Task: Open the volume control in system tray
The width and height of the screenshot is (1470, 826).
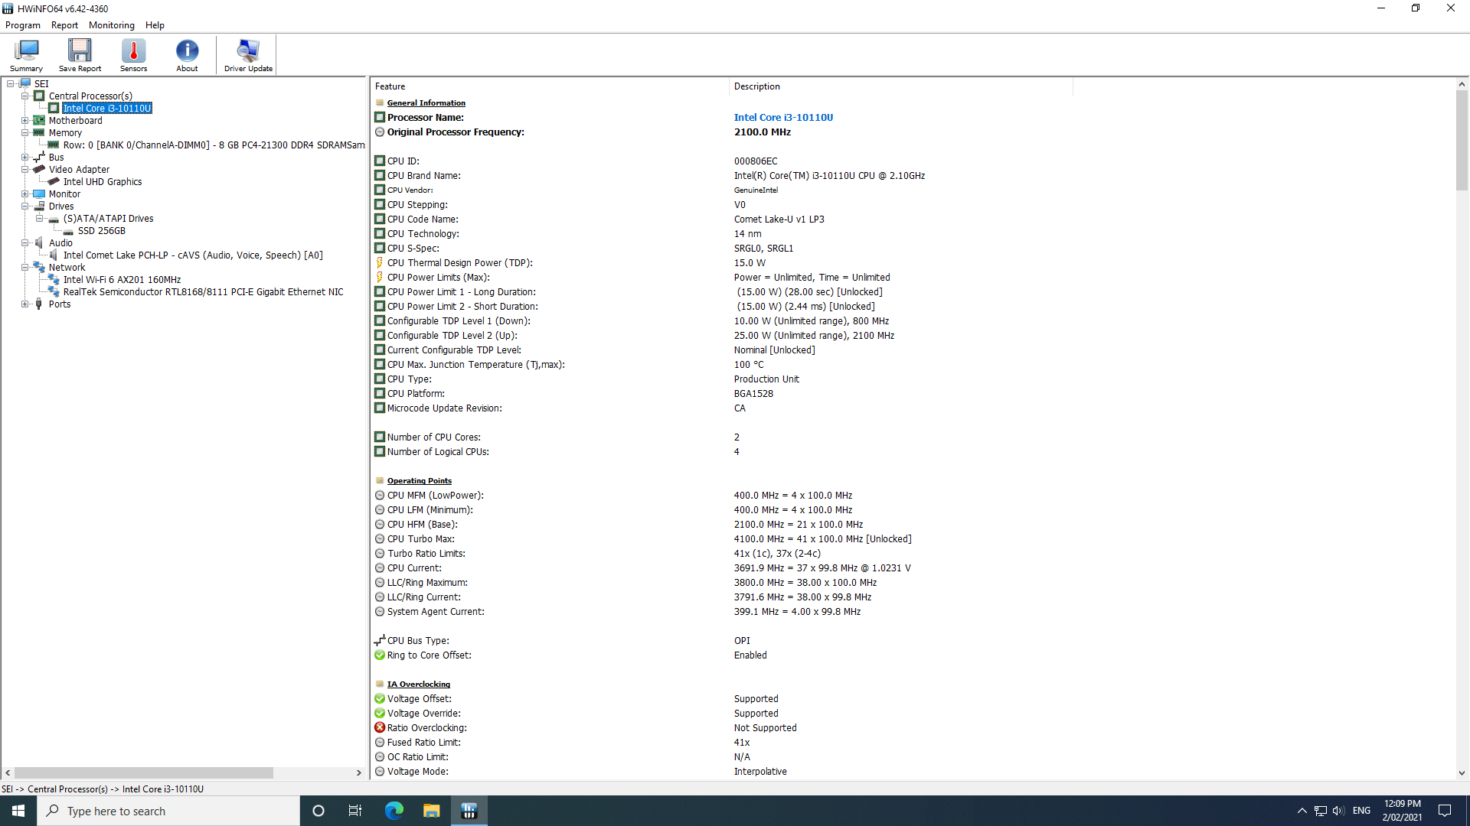Action: [1338, 811]
